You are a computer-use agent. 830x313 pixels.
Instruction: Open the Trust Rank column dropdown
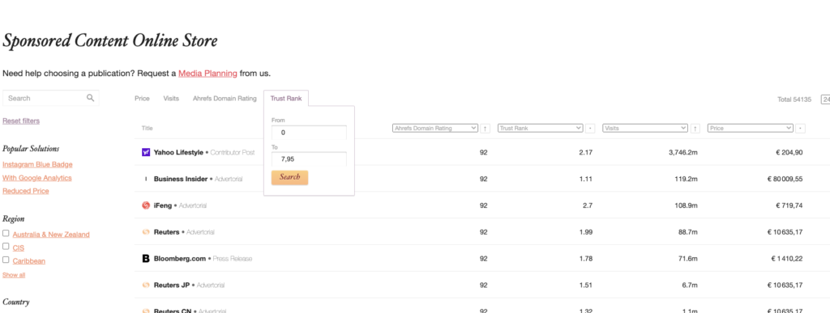(x=541, y=129)
